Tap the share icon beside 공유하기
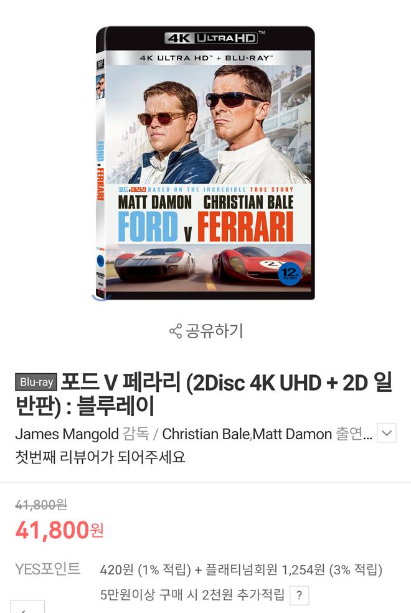Screen dimensions: 411x613 click(x=176, y=331)
